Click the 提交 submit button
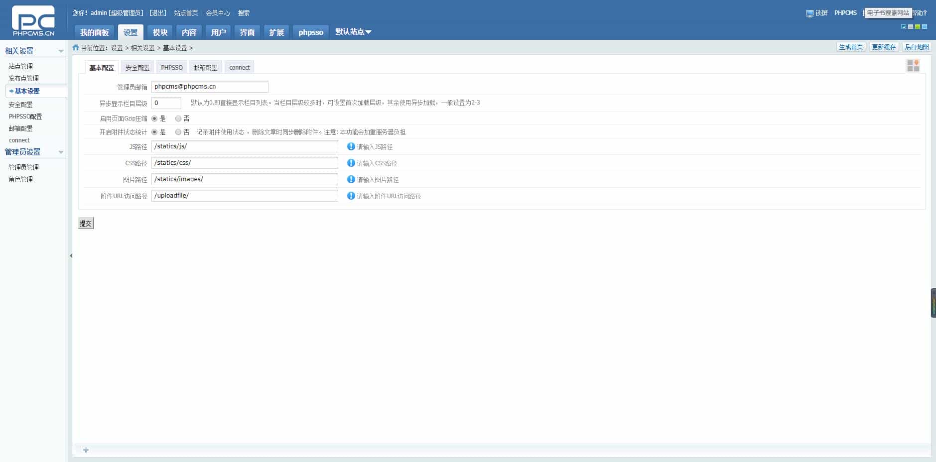Screen dimensions: 936x462 click(x=85, y=223)
